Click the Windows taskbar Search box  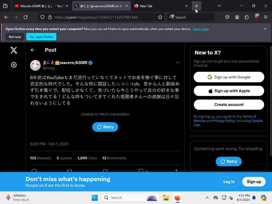coord(130,198)
